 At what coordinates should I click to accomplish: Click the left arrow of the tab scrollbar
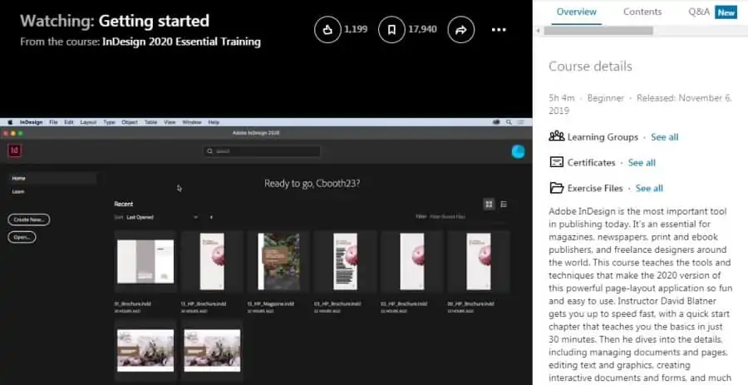539,31
